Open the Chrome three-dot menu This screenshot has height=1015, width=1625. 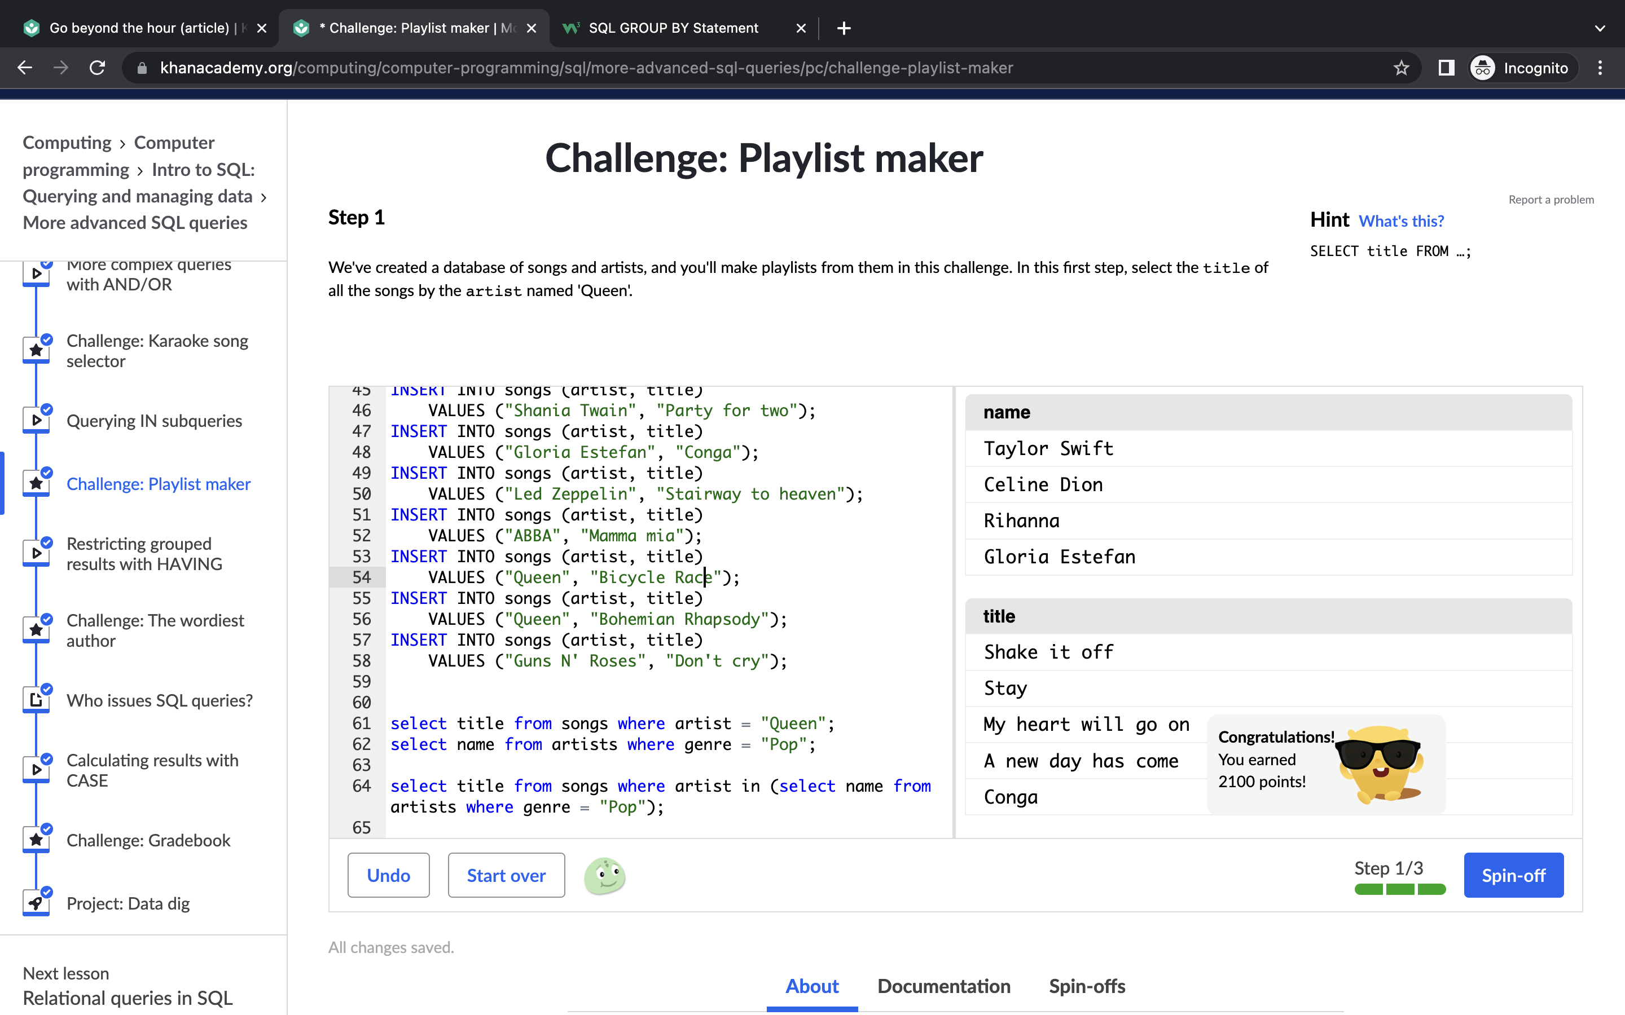[x=1600, y=67]
